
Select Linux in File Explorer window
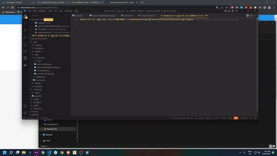pos(48,140)
